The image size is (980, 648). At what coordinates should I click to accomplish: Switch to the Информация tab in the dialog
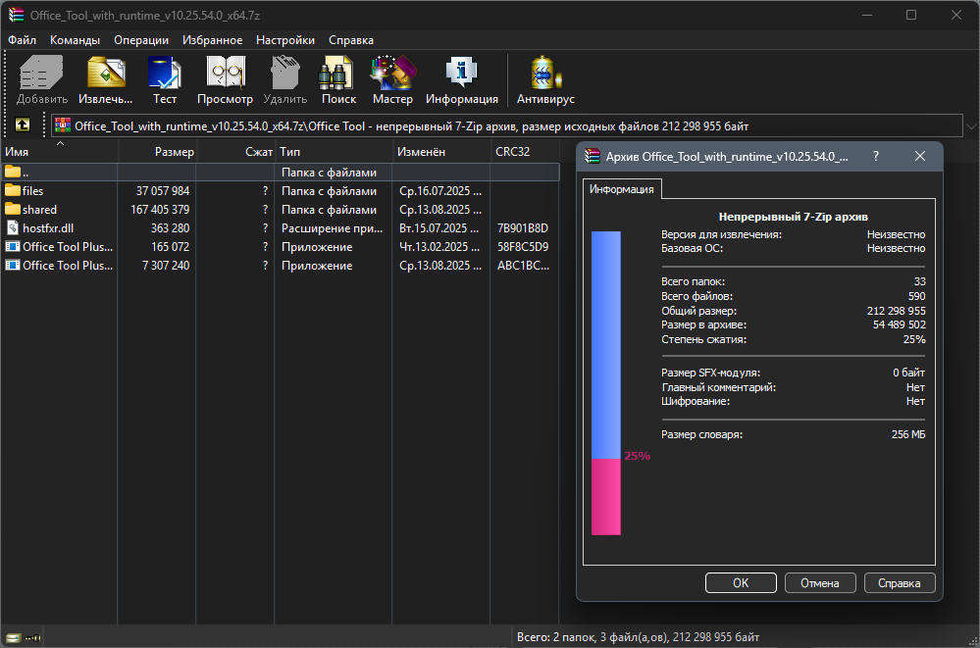pyautogui.click(x=622, y=189)
